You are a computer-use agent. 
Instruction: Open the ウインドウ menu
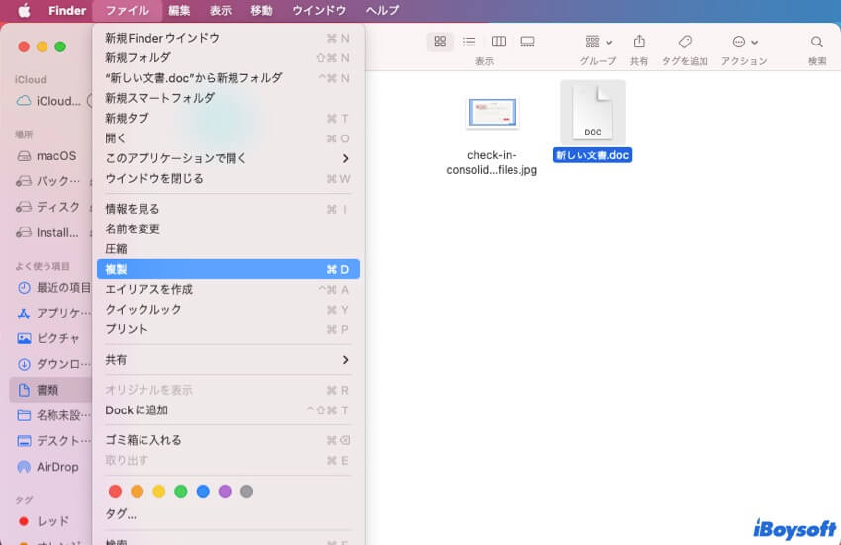pos(320,10)
